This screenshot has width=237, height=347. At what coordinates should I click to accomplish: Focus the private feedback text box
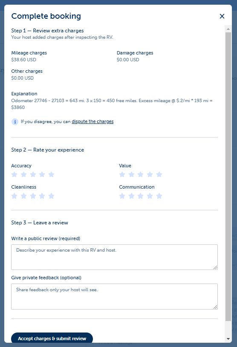click(x=115, y=296)
